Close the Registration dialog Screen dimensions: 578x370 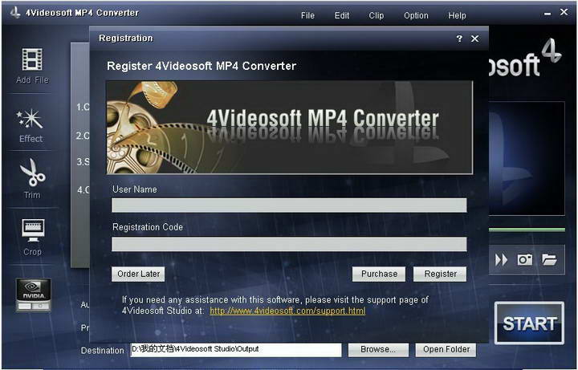click(x=474, y=39)
